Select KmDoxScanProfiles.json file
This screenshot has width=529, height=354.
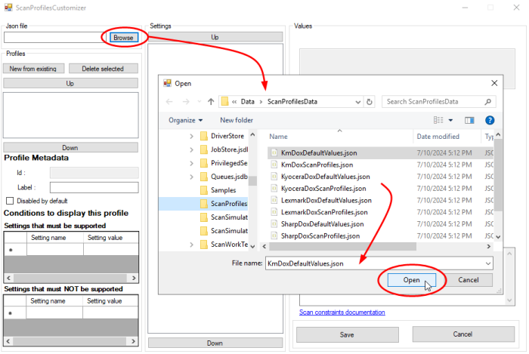pyautogui.click(x=316, y=165)
